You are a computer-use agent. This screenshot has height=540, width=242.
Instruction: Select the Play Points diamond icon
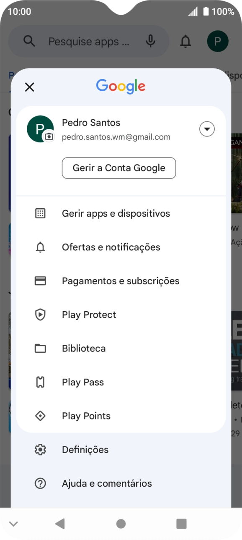[40, 416]
